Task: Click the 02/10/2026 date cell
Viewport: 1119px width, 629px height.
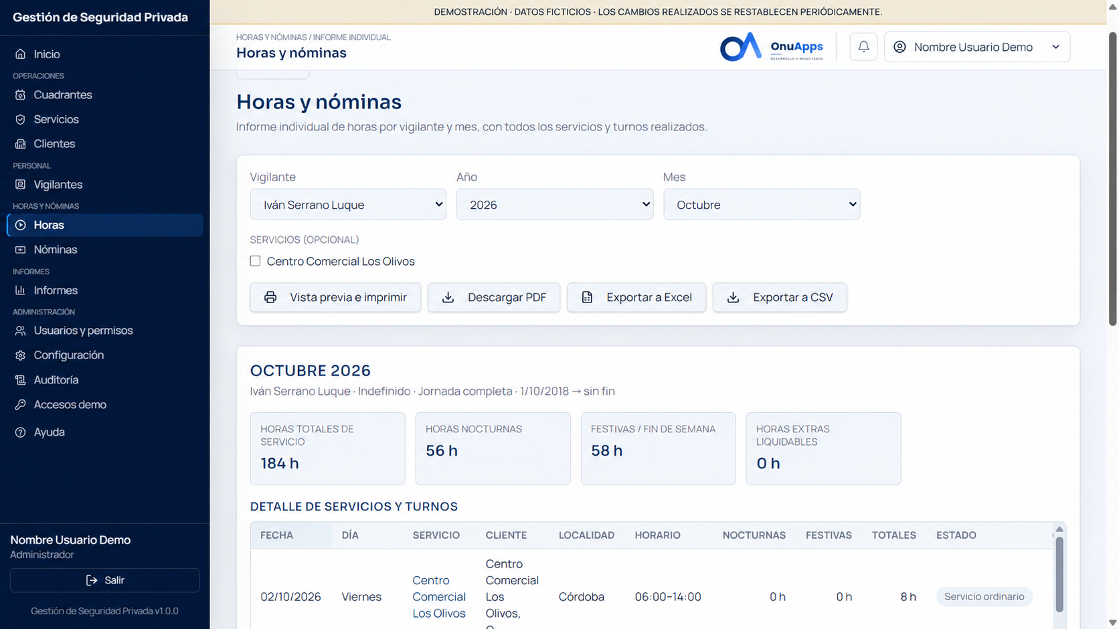Action: [291, 597]
